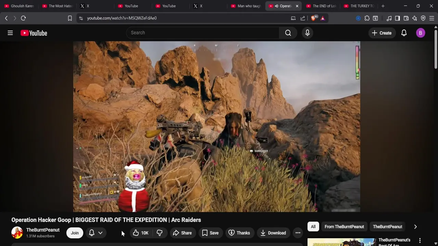This screenshot has height=246, width=438.
Task: Open the extensions puzzle icon
Action: click(367, 18)
